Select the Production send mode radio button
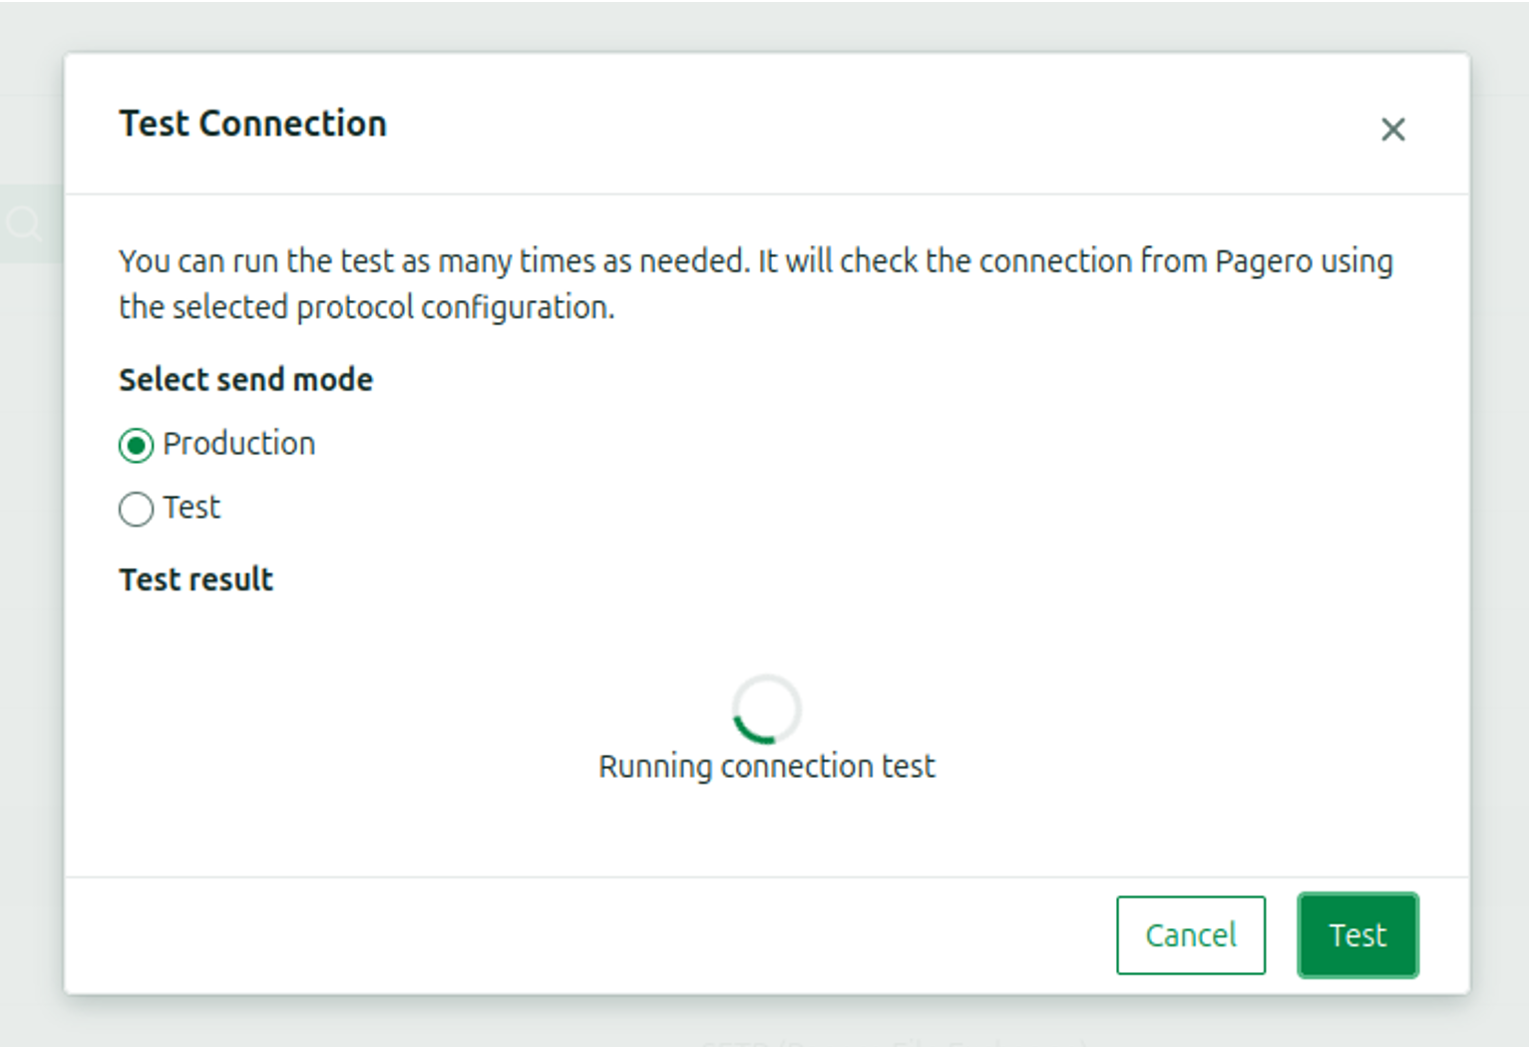This screenshot has height=1047, width=1529. pos(136,445)
